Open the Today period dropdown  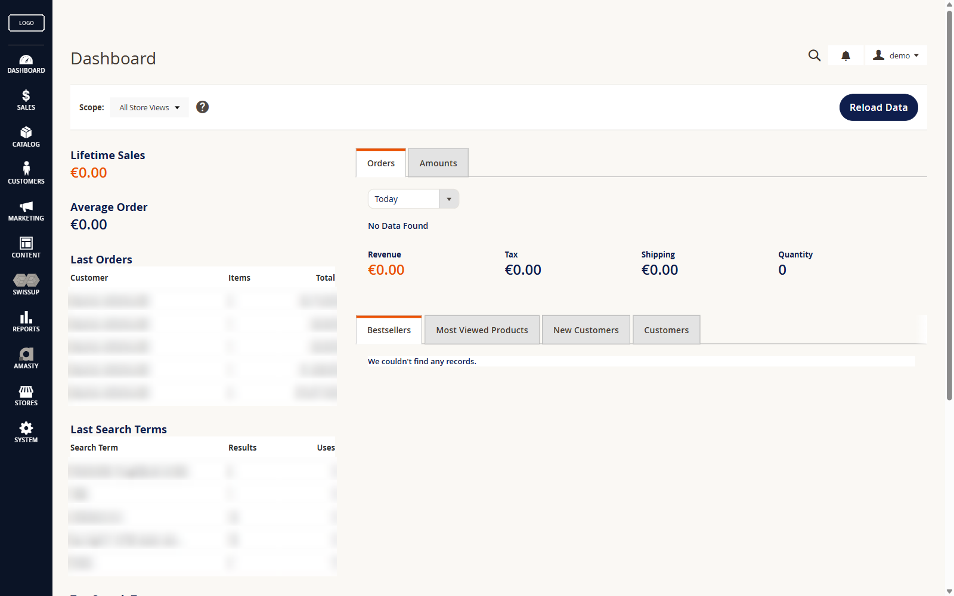click(x=413, y=199)
